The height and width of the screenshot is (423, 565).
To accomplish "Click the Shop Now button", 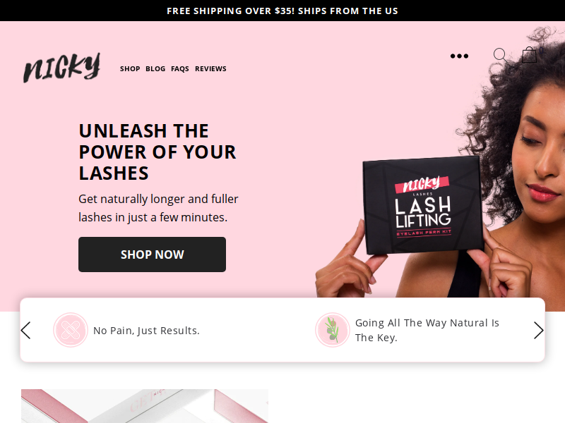I will click(x=152, y=255).
